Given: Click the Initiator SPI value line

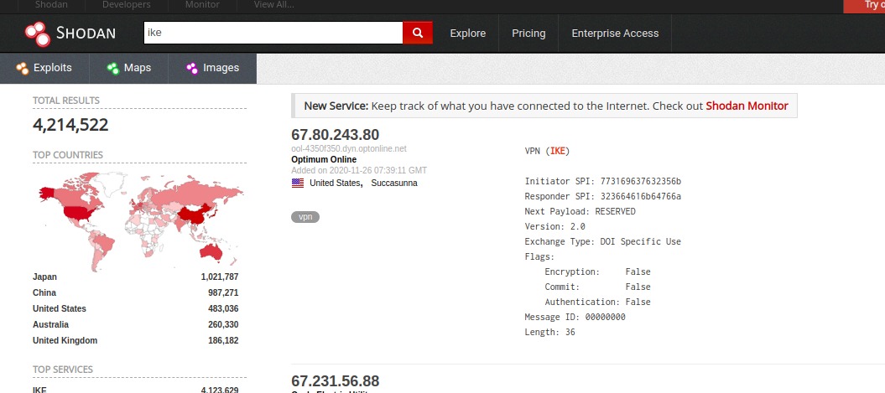Looking at the screenshot, I should [x=603, y=181].
